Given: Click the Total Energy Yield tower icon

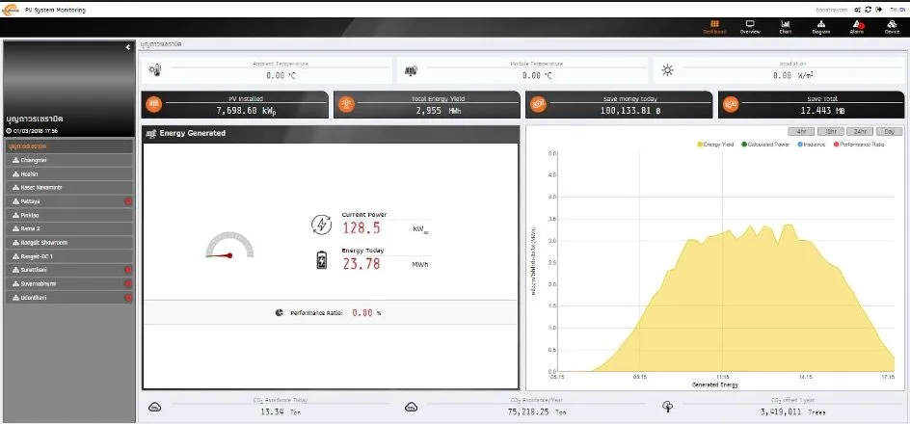Looking at the screenshot, I should coord(346,104).
